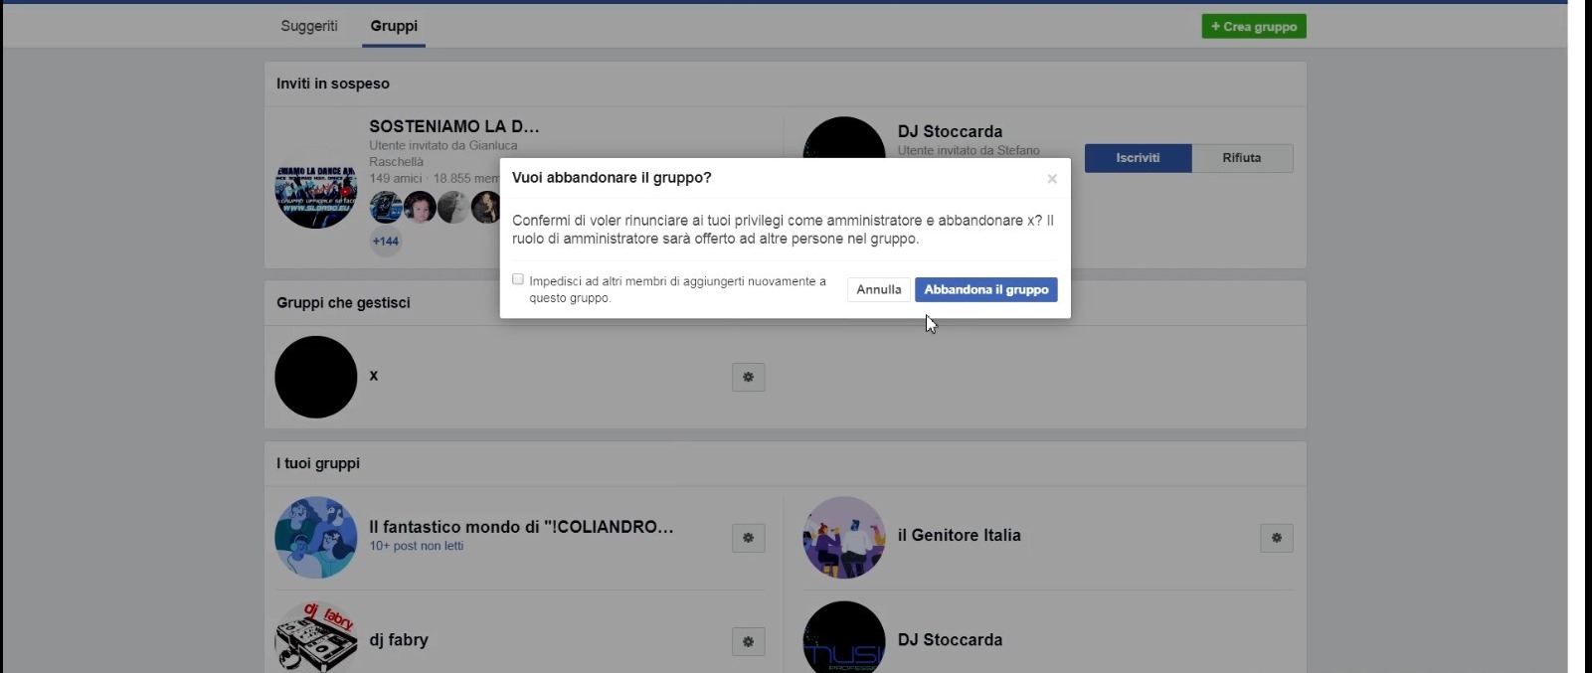The image size is (1592, 673).
Task: Check the prevent re-adding to group checkbox
Action: tap(518, 279)
